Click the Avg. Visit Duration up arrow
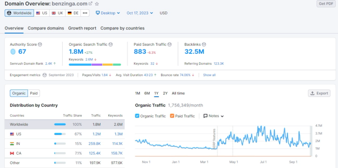The height and width of the screenshot is (168, 338). [x=155, y=75]
